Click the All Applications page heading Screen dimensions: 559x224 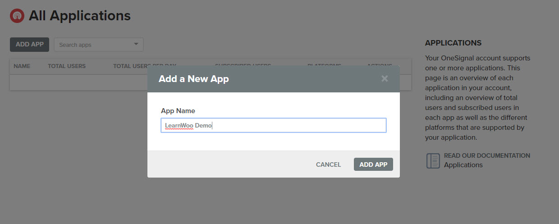click(79, 16)
